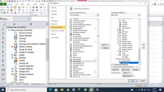This screenshot has width=164, height=92.
Task: Click the Move Up arrow button
Action: click(143, 45)
